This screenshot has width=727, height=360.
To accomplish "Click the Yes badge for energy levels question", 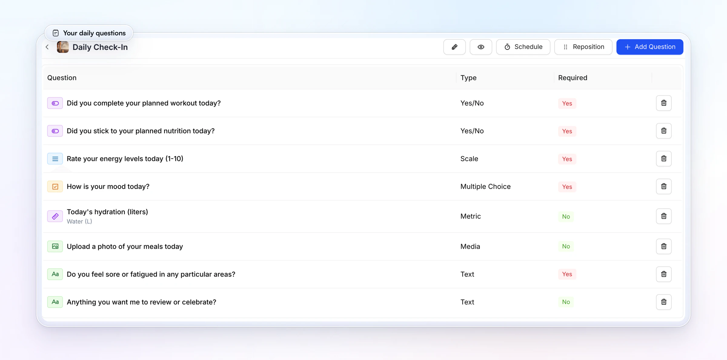I will (567, 159).
